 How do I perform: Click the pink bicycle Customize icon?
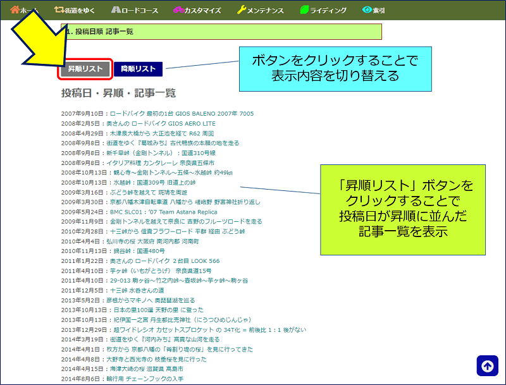[x=178, y=10]
